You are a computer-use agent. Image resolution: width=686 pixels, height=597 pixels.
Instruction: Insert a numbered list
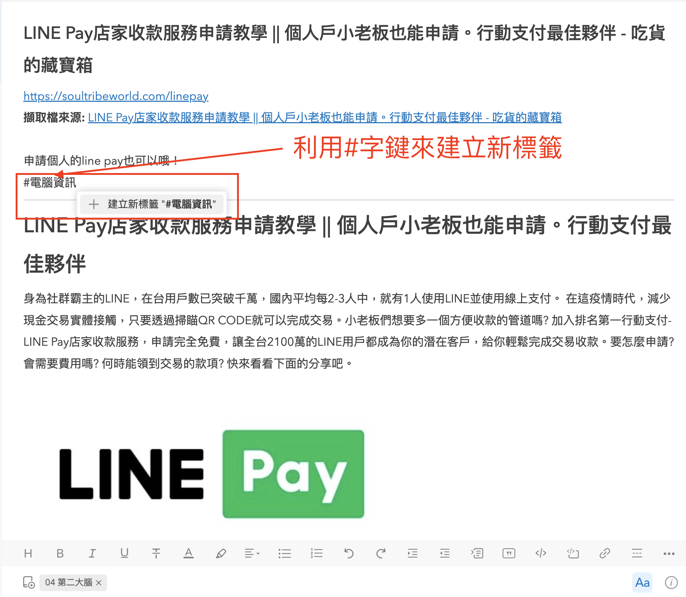pyautogui.click(x=316, y=553)
